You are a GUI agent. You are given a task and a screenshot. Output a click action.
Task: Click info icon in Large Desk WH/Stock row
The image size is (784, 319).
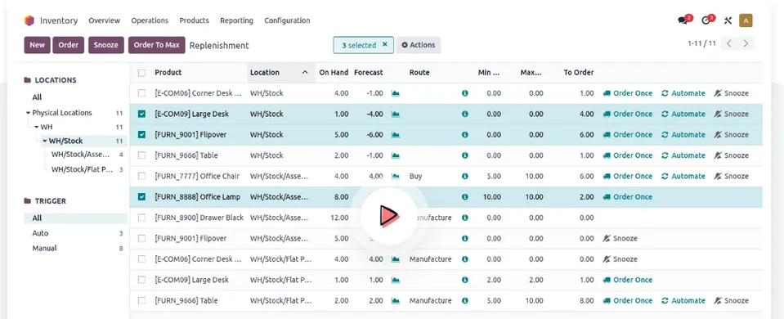[x=465, y=114]
